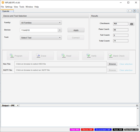Open the Window menu
The width and height of the screenshot is (140, 132).
click(x=29, y=7)
